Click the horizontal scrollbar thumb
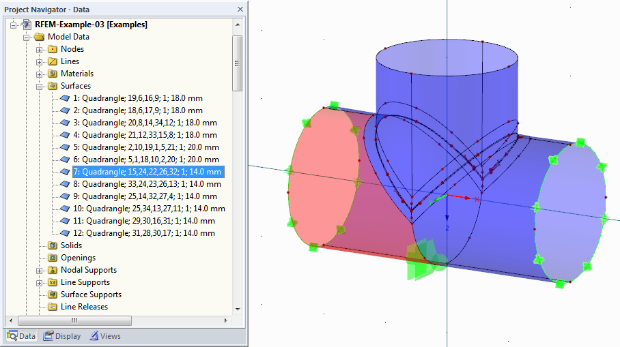This screenshot has width=620, height=347. 74,320
